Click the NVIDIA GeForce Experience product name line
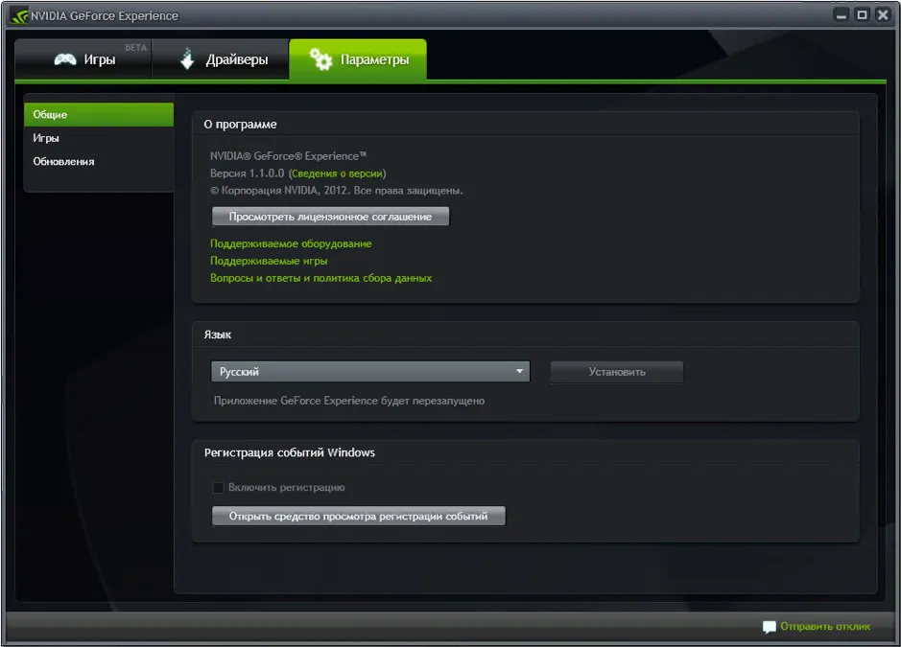Viewport: 901px width, 647px height. pyautogui.click(x=289, y=156)
